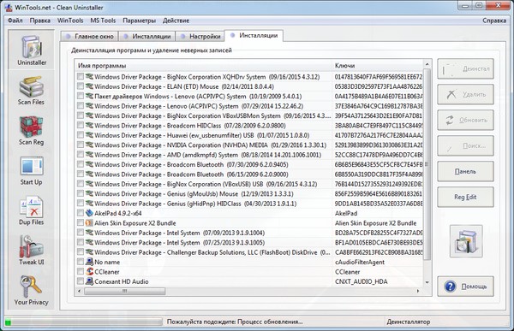Screen dimensions: 514x331
Task: Switch to the Настройки tab
Action: pyautogui.click(x=200, y=36)
